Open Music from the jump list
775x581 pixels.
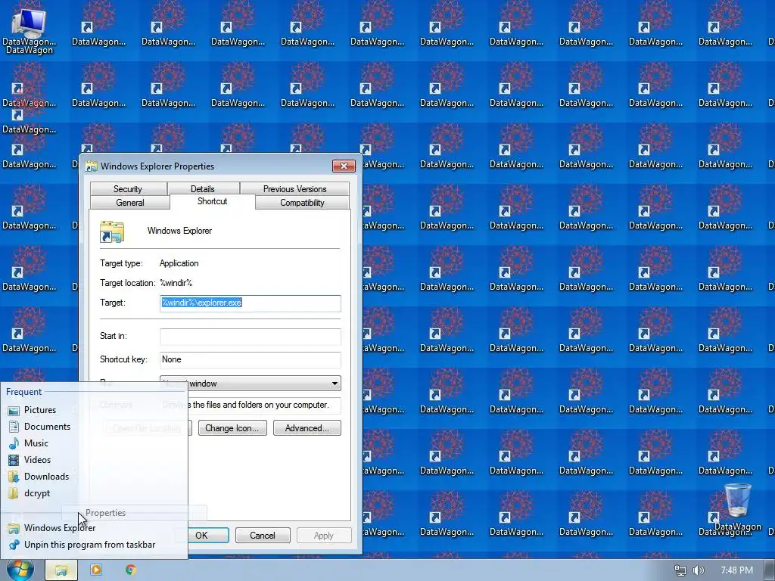tap(36, 443)
